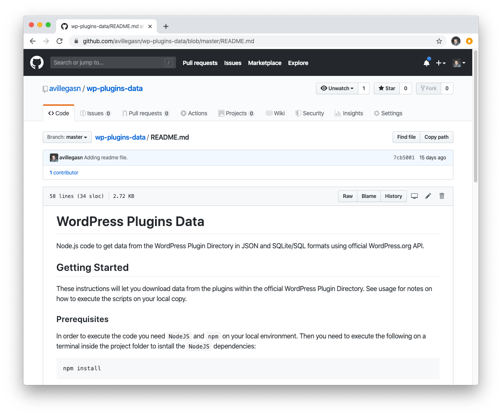
Task: Open the notifications bell
Action: (x=426, y=62)
